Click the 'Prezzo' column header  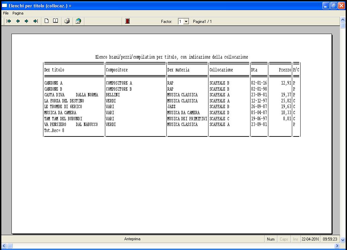tap(285, 70)
